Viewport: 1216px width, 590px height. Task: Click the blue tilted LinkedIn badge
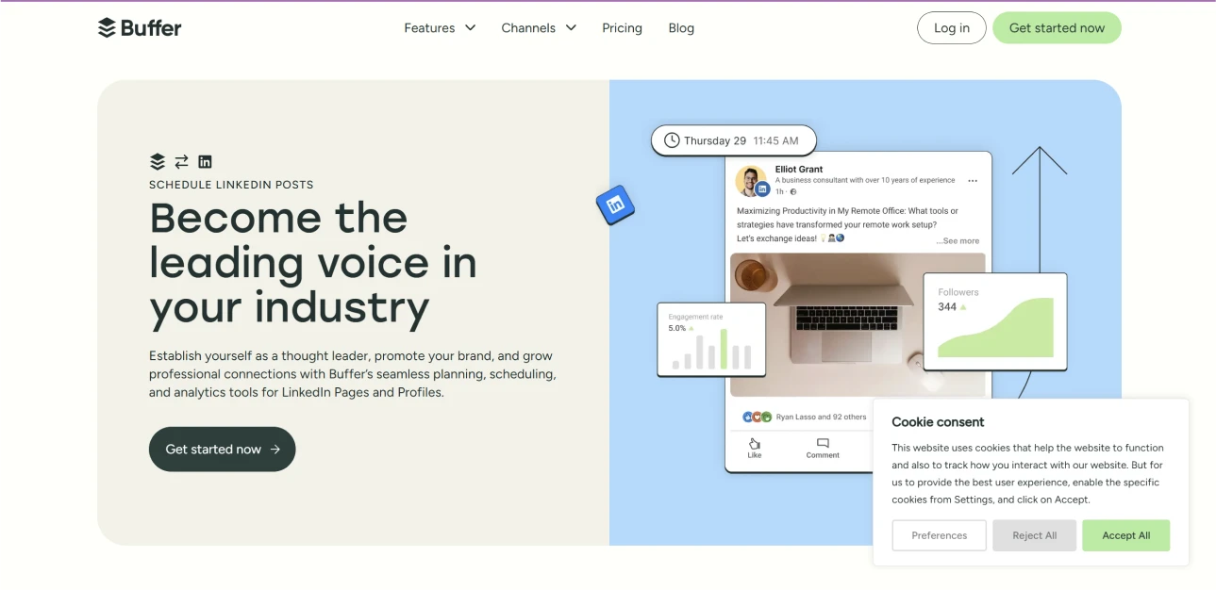pyautogui.click(x=616, y=205)
